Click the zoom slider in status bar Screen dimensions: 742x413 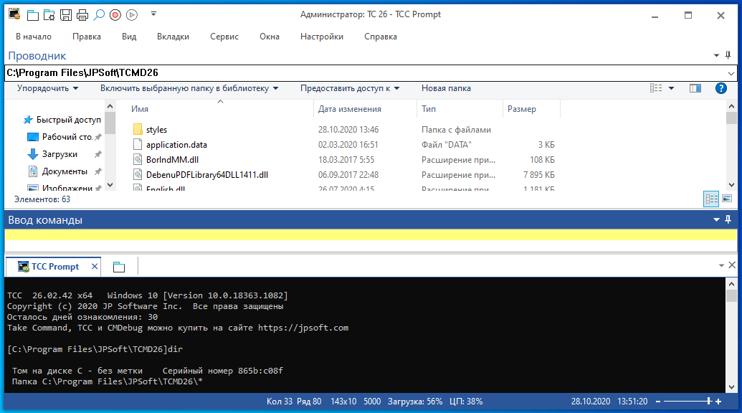point(708,402)
